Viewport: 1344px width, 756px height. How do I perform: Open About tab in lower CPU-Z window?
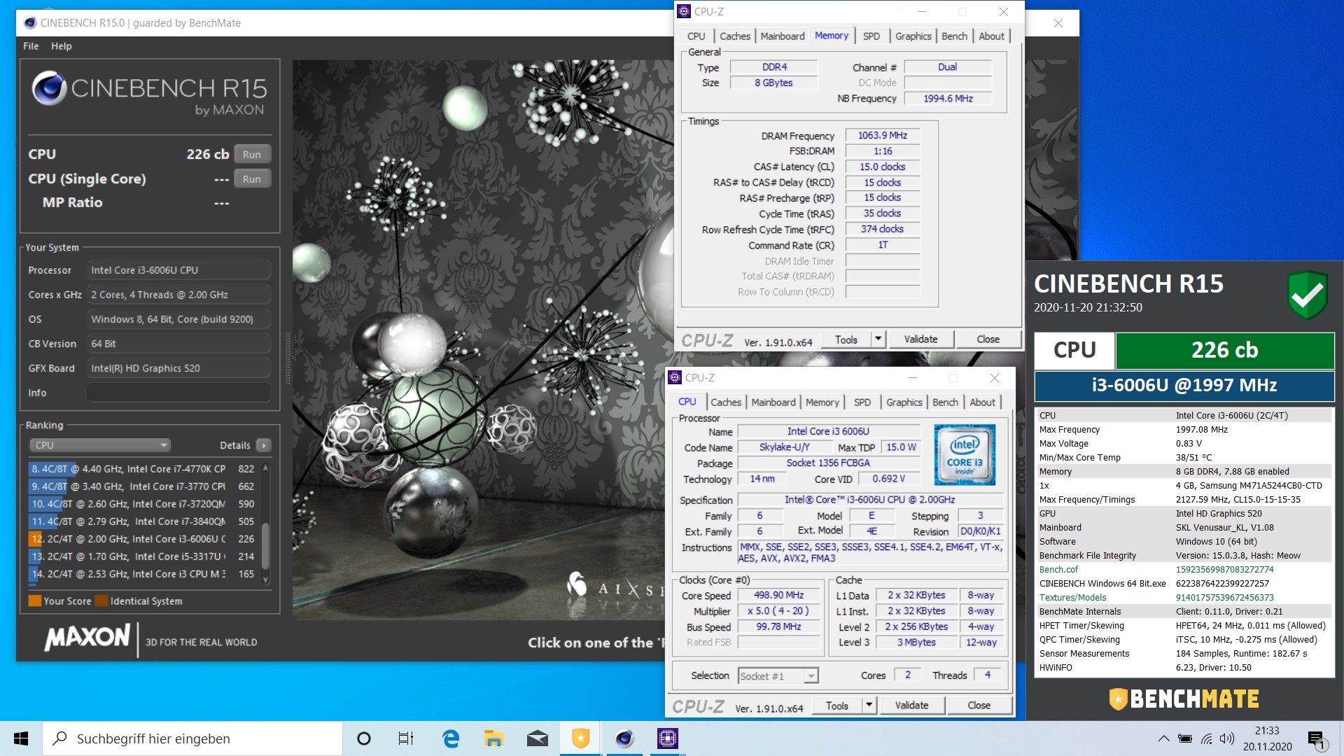pyautogui.click(x=982, y=402)
